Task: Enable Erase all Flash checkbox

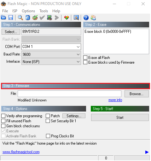Action: point(85,57)
